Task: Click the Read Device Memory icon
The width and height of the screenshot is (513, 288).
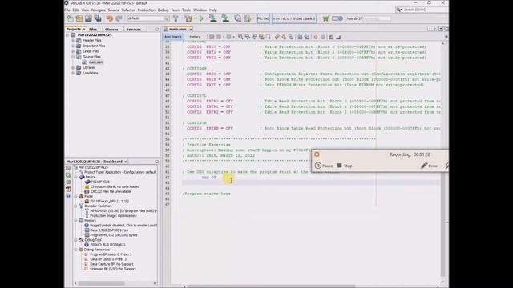Action: (x=225, y=18)
